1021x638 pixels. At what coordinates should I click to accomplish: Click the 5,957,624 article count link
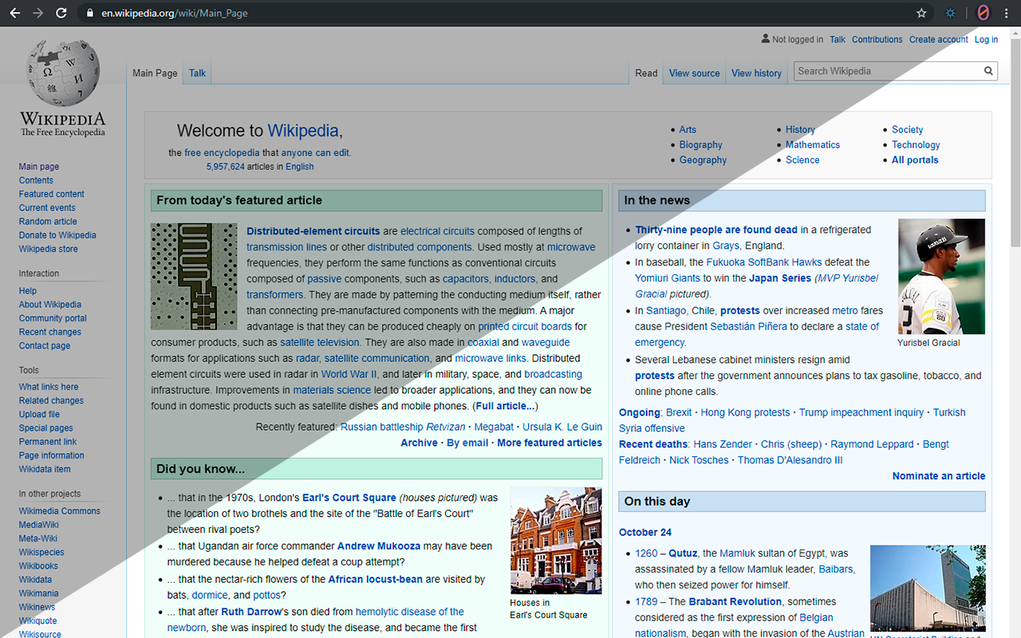click(x=225, y=167)
